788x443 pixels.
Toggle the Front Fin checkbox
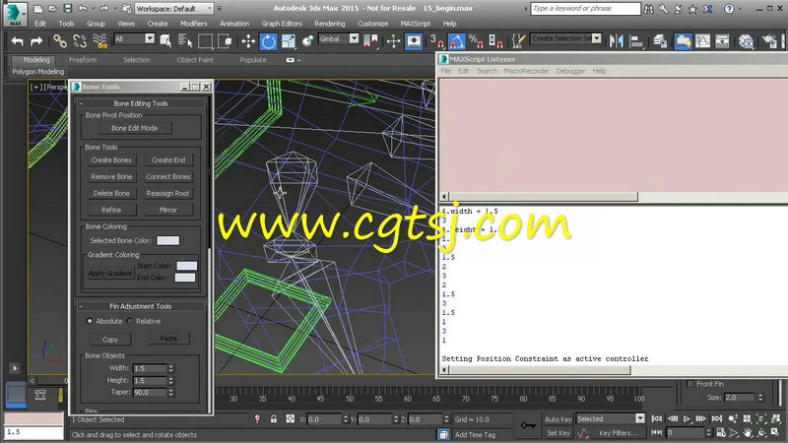click(690, 384)
